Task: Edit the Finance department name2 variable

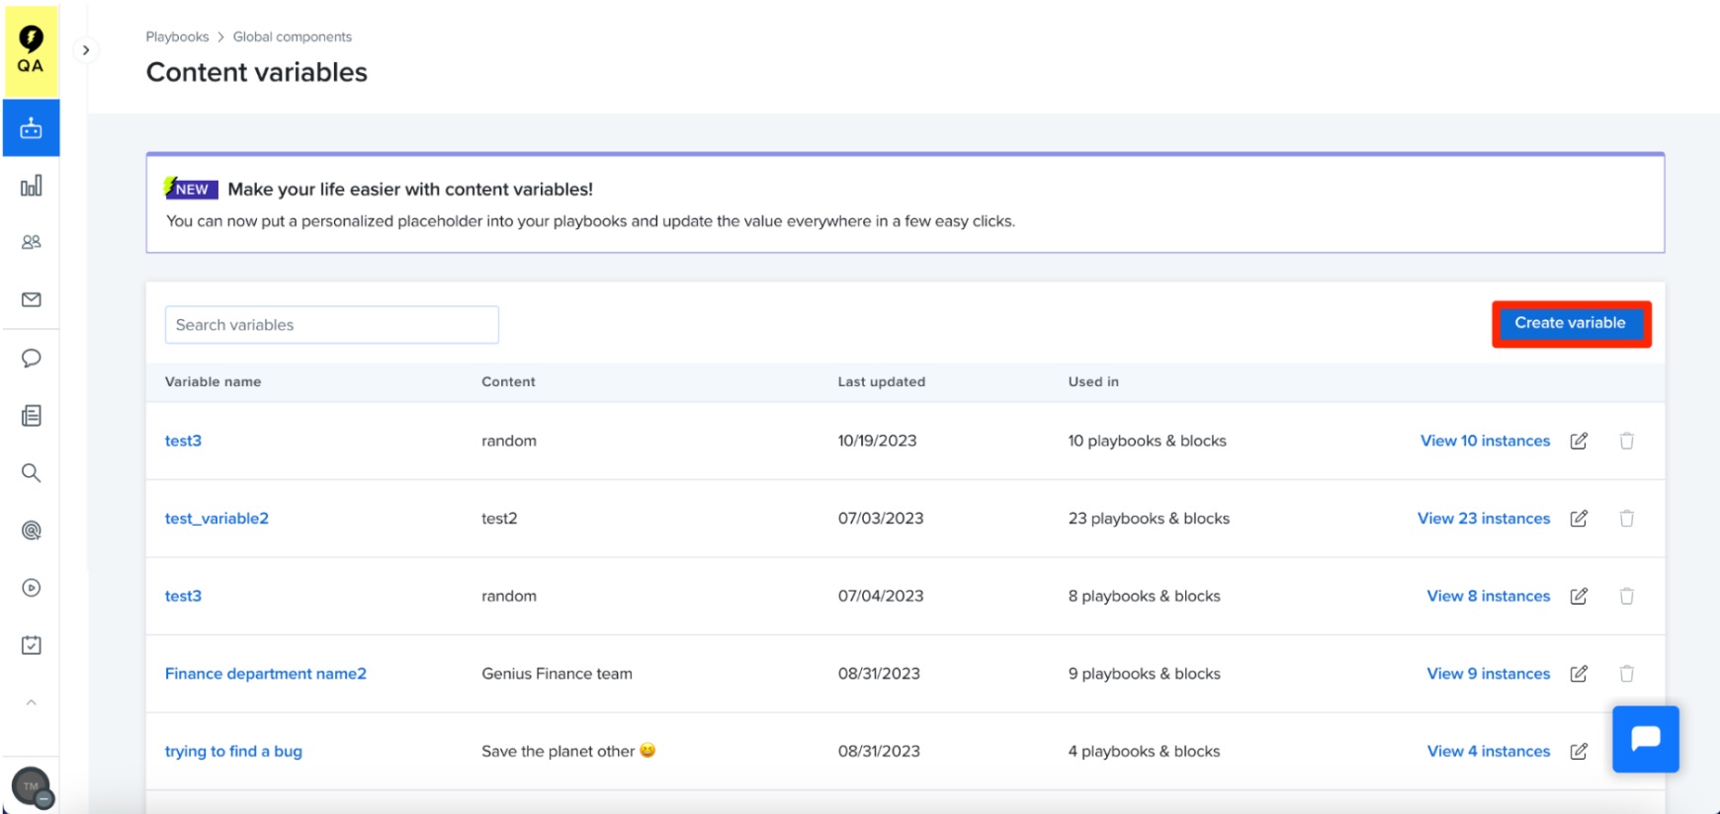Action: pyautogui.click(x=1579, y=674)
